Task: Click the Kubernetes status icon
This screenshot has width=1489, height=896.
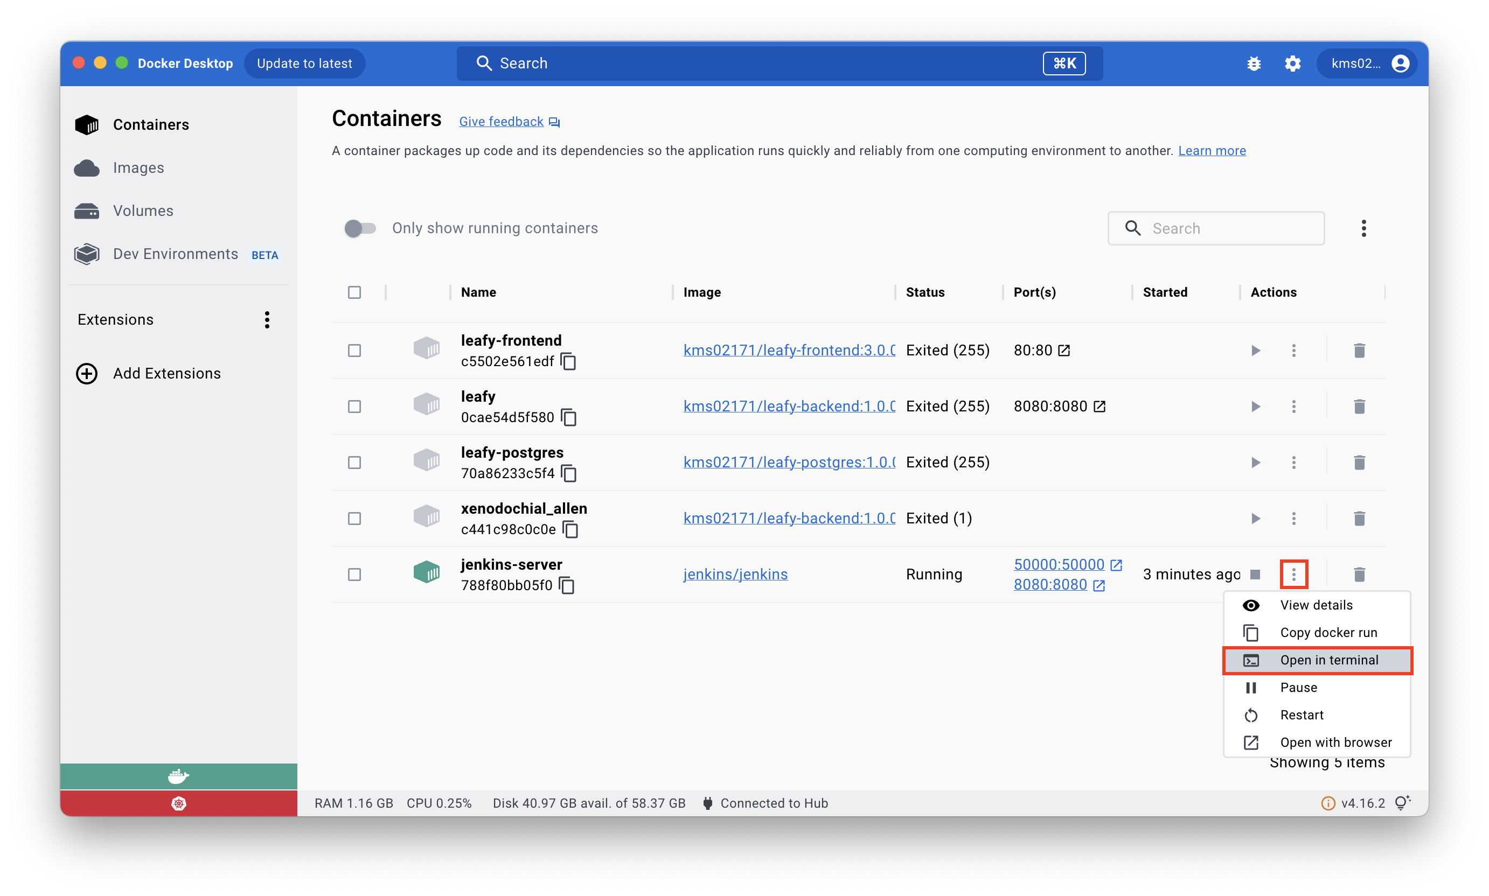Action: point(179,803)
